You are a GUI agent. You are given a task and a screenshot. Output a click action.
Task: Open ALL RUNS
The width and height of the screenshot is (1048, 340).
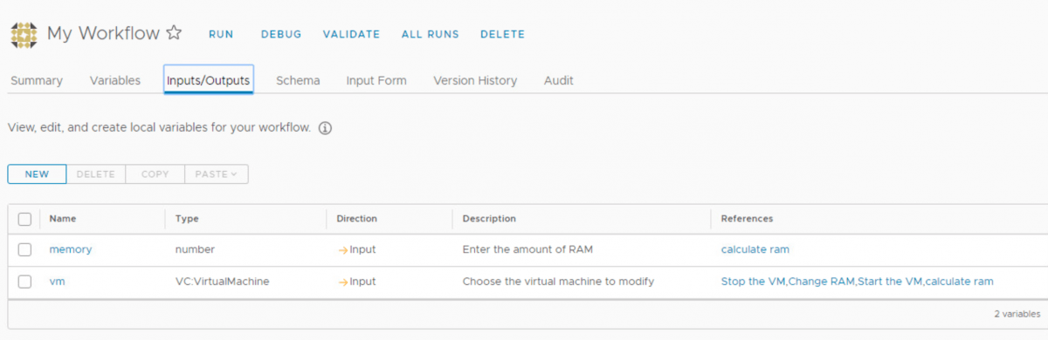(x=430, y=35)
